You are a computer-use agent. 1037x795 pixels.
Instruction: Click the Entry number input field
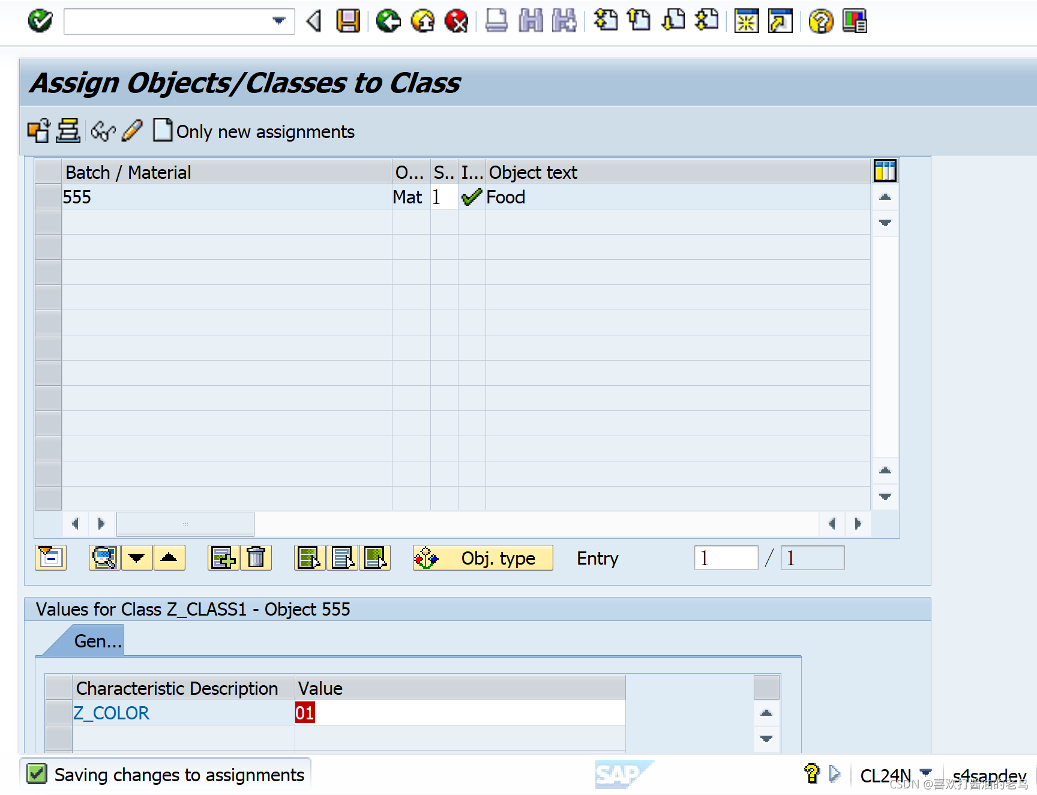[x=726, y=558]
